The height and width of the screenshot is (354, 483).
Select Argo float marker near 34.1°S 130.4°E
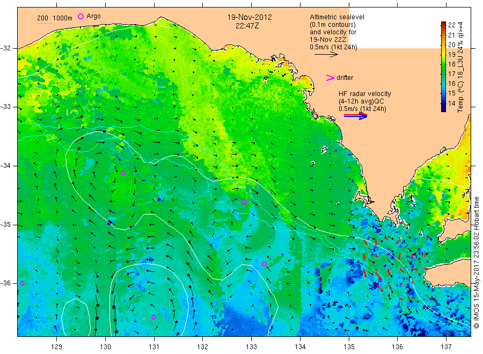[123, 173]
